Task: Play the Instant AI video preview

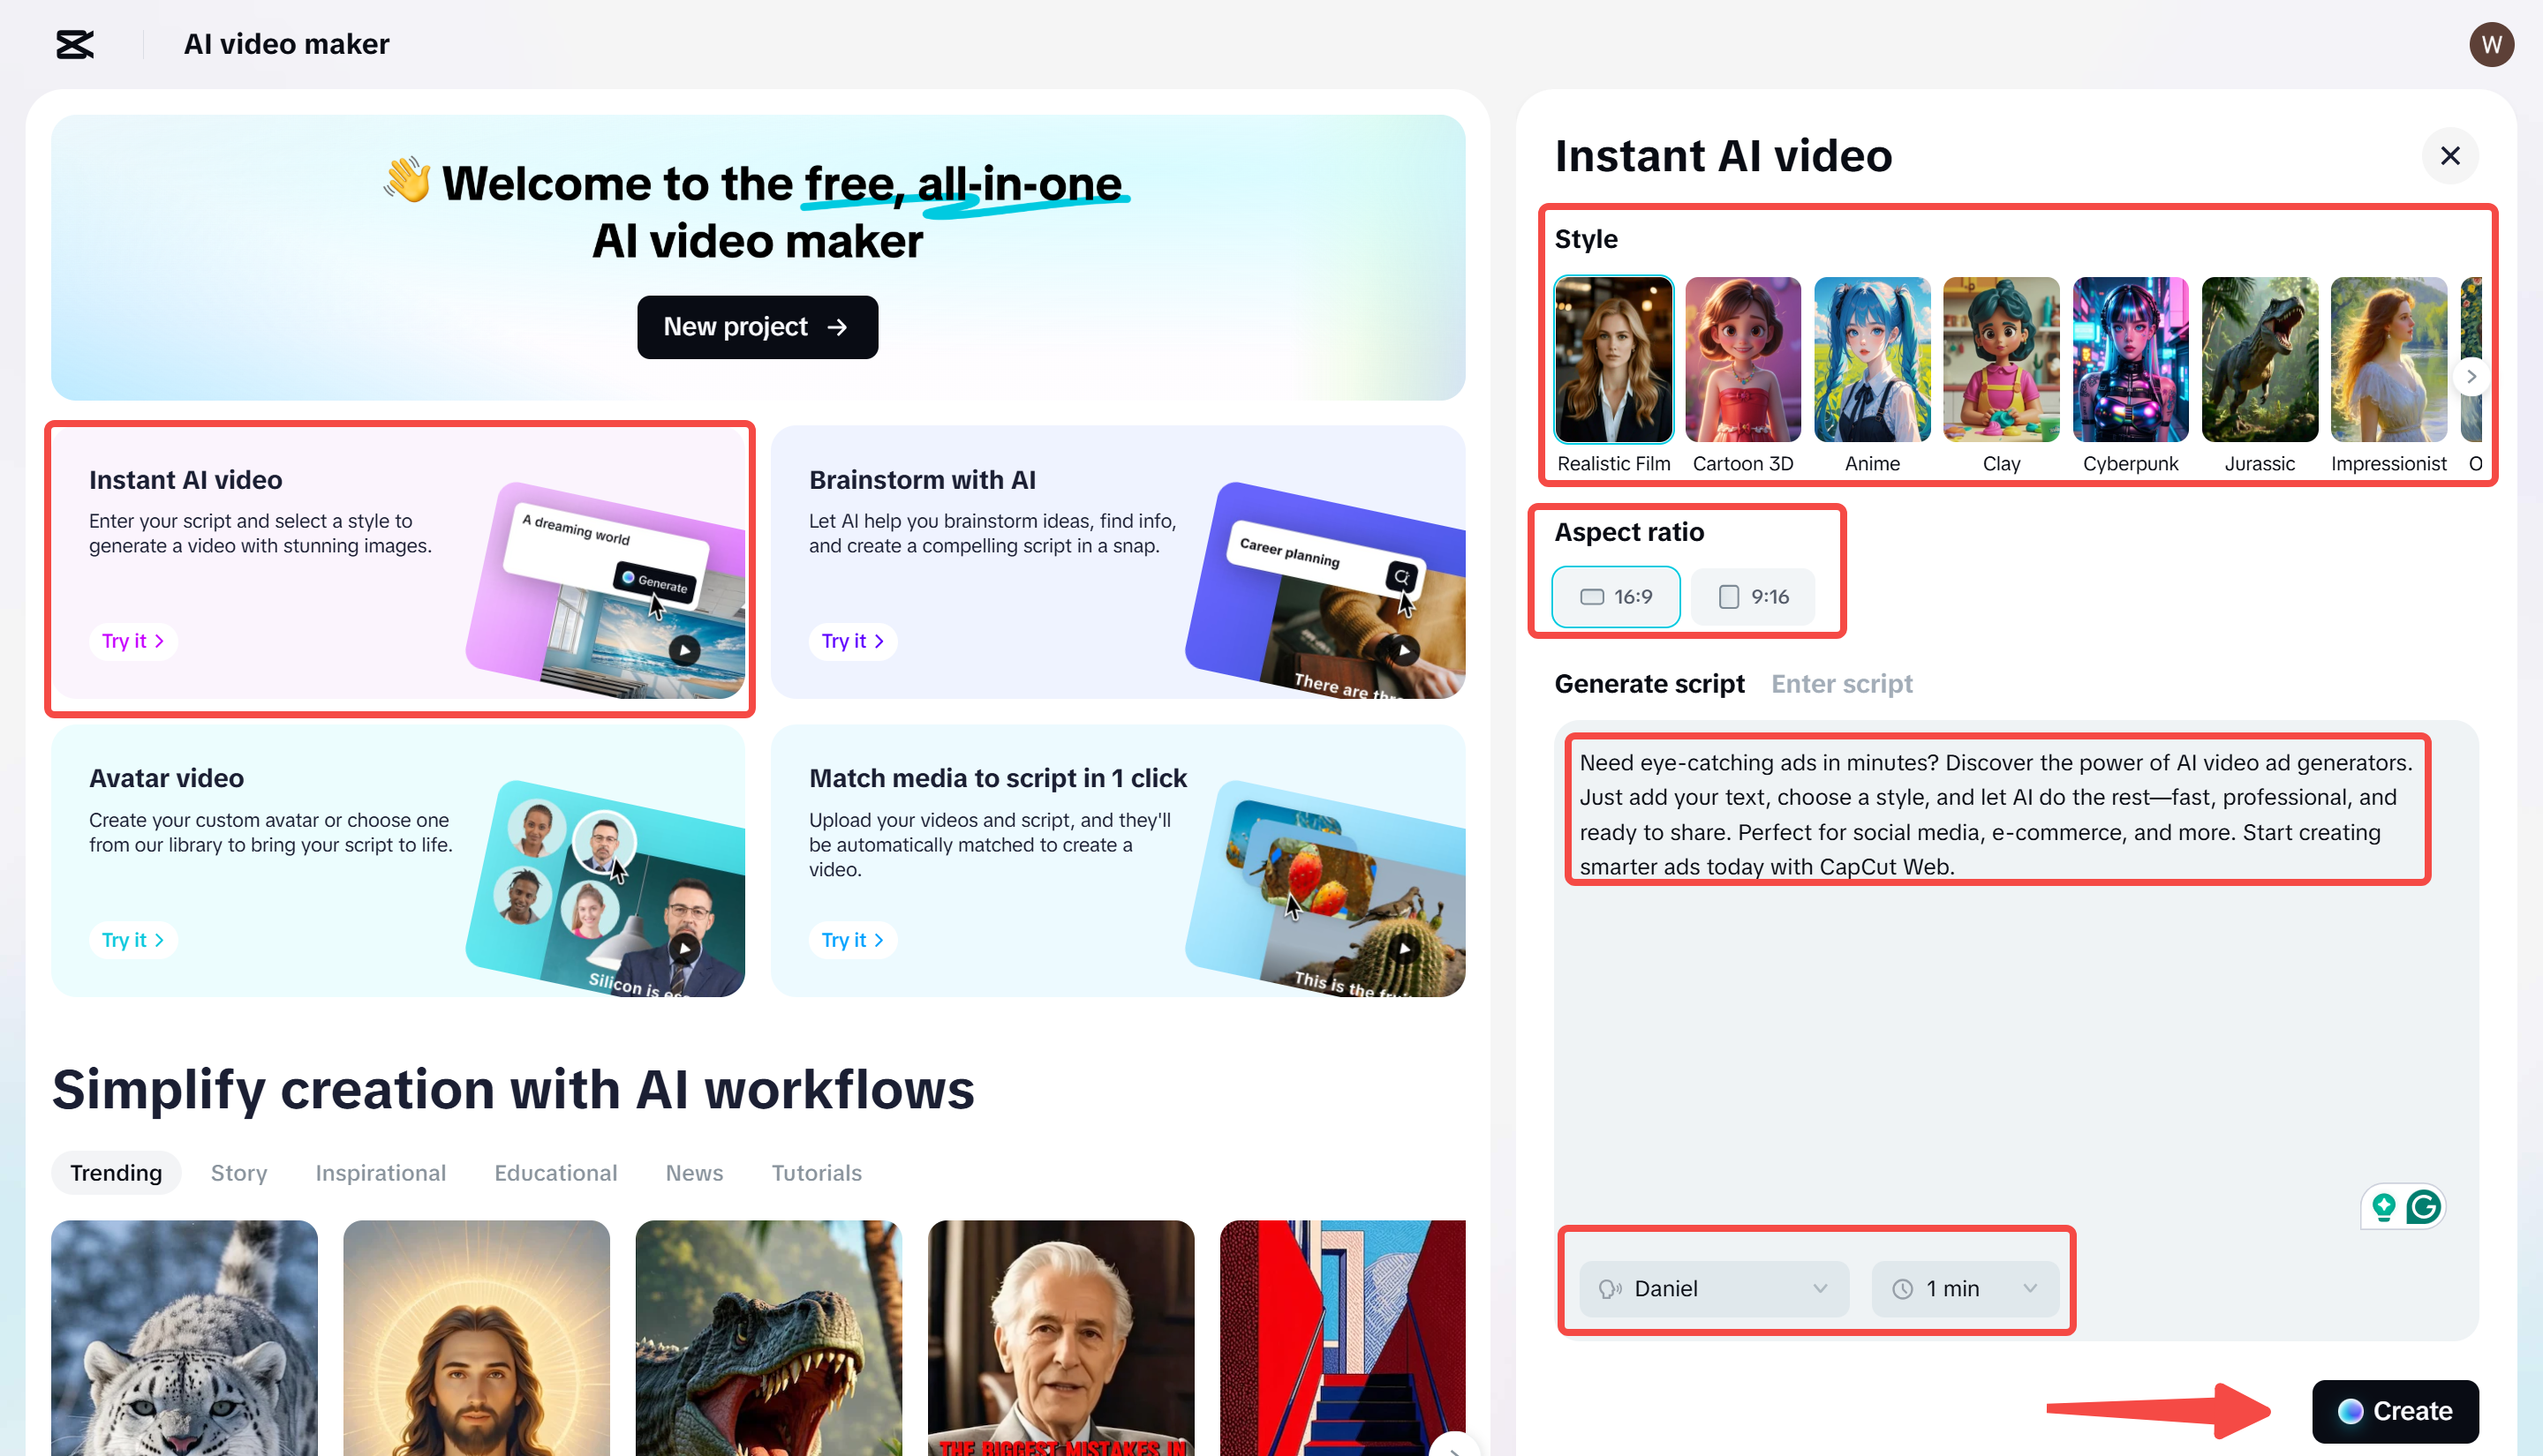Action: pos(684,650)
